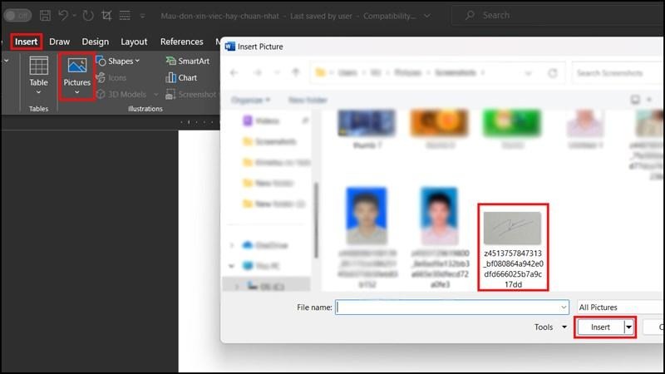Click the Undo arrow icon
Screen dimensions: 665x374
click(63, 15)
